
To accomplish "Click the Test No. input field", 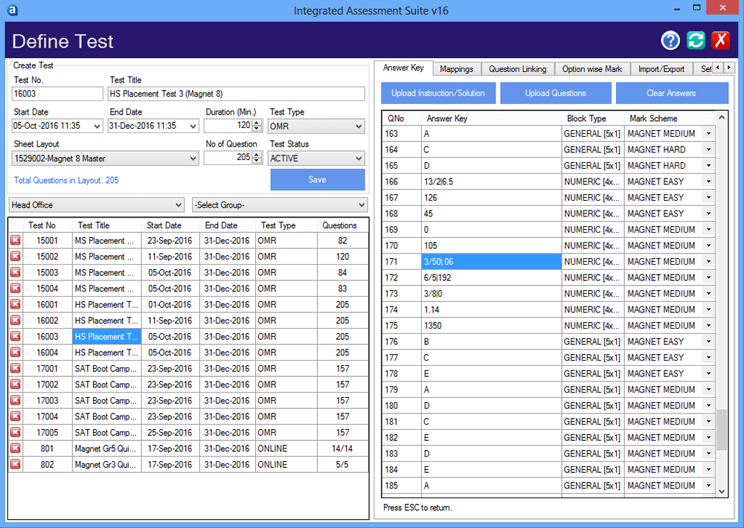I will click(x=57, y=94).
